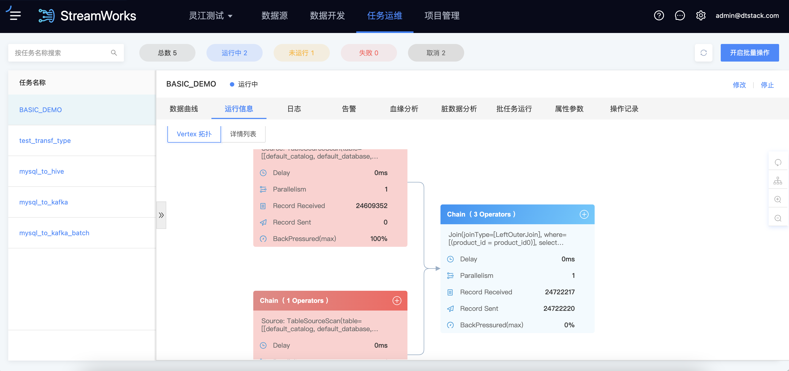Open the 数据开发 menu
Screen dimensions: 789x371
pyautogui.click(x=327, y=16)
